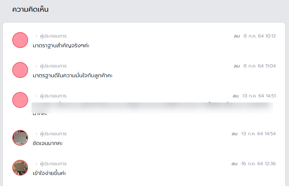Click the timestamp "8 ก.ค. 64 10:12"
This screenshot has width=289, height=186.
pyautogui.click(x=260, y=36)
